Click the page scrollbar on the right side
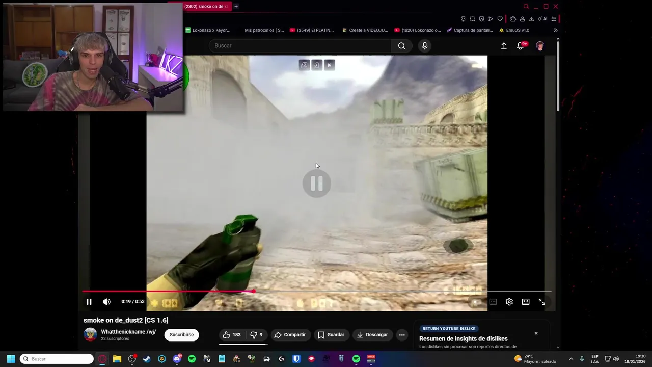The width and height of the screenshot is (652, 367). pyautogui.click(x=558, y=77)
